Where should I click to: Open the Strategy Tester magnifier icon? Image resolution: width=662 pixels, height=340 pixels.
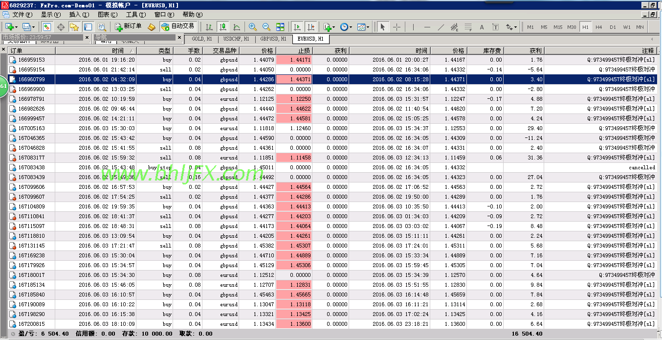[102, 27]
